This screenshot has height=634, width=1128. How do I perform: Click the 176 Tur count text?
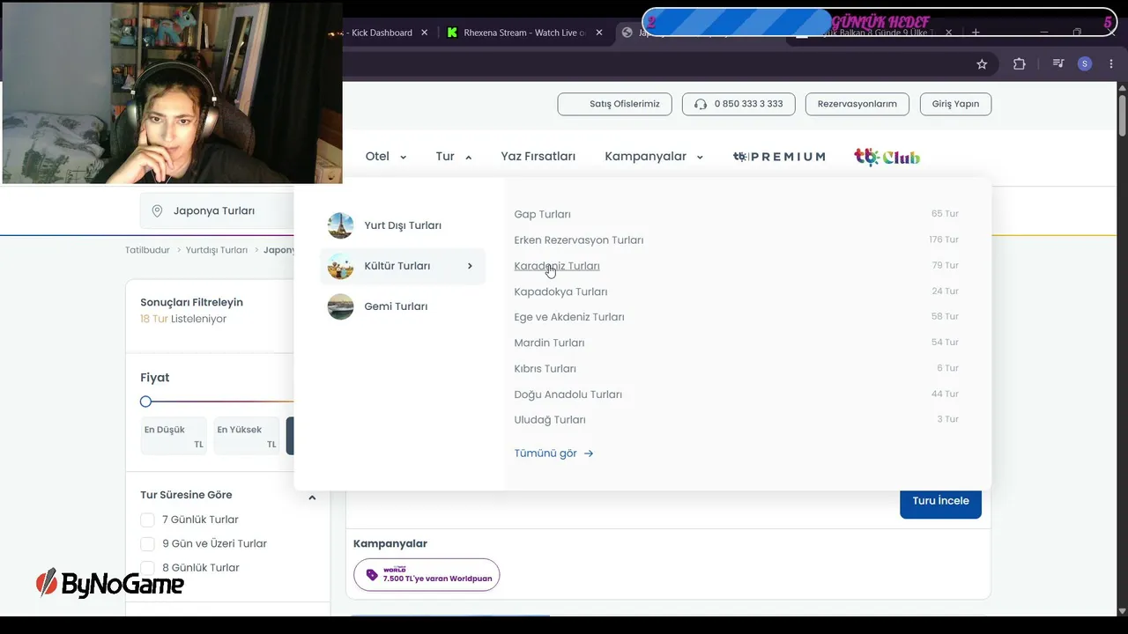(944, 240)
